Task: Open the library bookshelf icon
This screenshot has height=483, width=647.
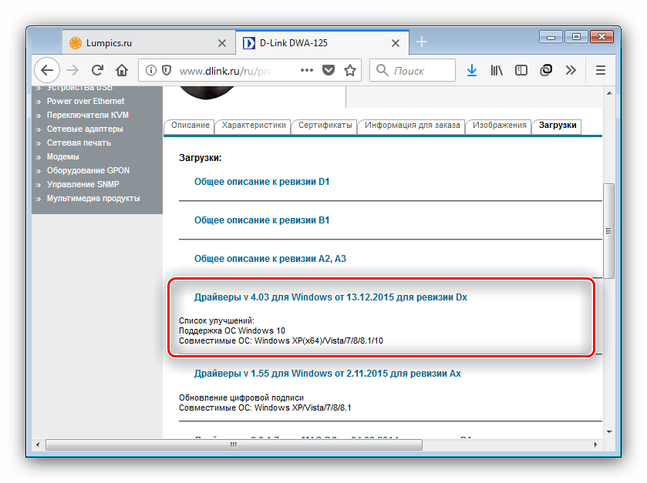Action: click(496, 70)
